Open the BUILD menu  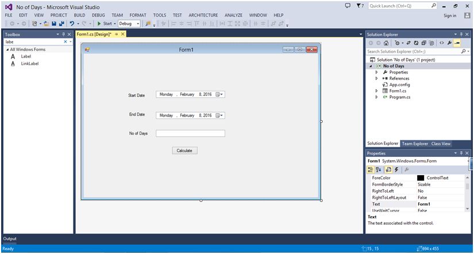point(79,15)
